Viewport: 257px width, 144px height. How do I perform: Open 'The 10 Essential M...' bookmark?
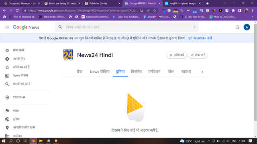[22, 17]
